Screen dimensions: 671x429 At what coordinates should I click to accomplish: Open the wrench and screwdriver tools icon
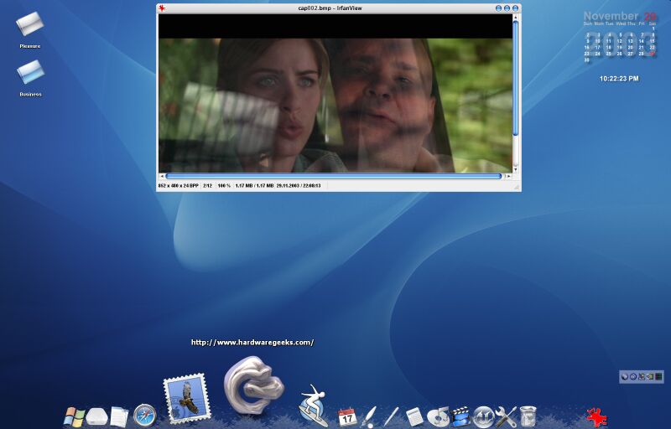506,417
